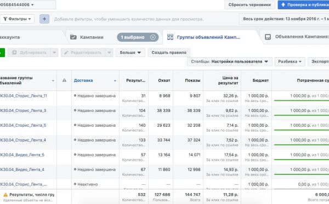Open the Больше menu
The image size is (329, 204).
click(x=131, y=53)
